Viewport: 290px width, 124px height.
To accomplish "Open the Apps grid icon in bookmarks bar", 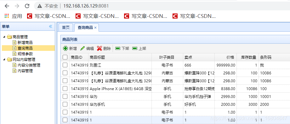I will (7, 16).
